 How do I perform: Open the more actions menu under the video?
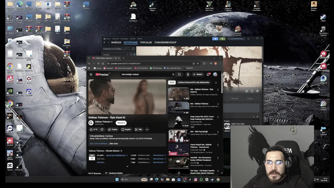[x=147, y=130]
